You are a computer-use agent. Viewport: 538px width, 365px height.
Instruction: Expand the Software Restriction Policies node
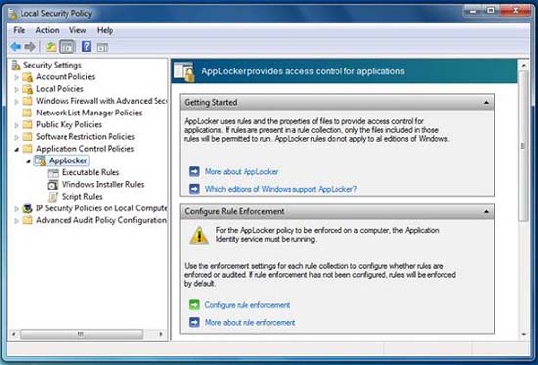click(16, 137)
